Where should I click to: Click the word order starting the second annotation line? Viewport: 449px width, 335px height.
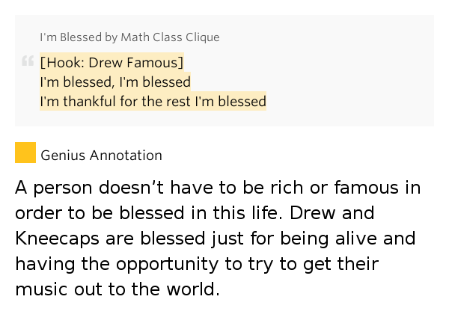pyautogui.click(x=35, y=213)
